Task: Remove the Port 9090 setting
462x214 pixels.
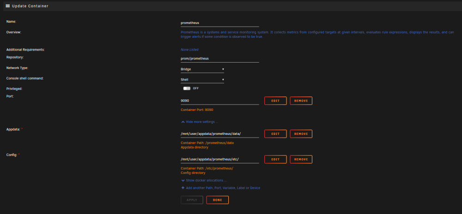Action: click(x=301, y=101)
